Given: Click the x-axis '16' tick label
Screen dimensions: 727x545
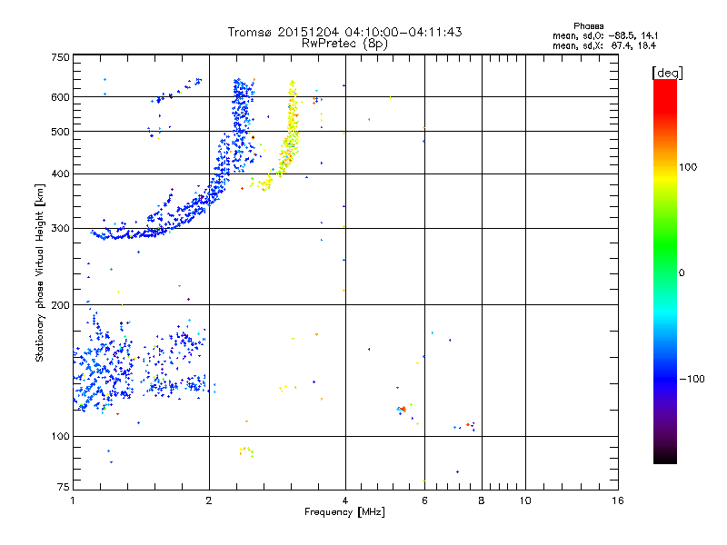Looking at the screenshot, I should 618,500.
